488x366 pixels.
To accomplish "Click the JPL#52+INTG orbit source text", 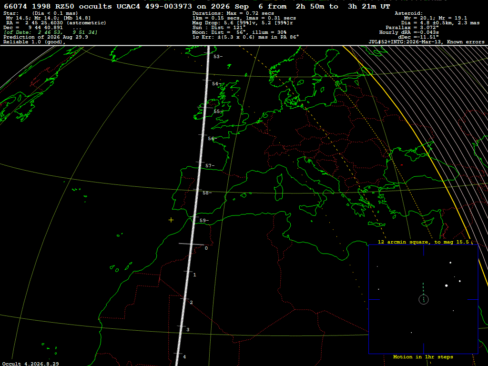I will pyautogui.click(x=427, y=42).
